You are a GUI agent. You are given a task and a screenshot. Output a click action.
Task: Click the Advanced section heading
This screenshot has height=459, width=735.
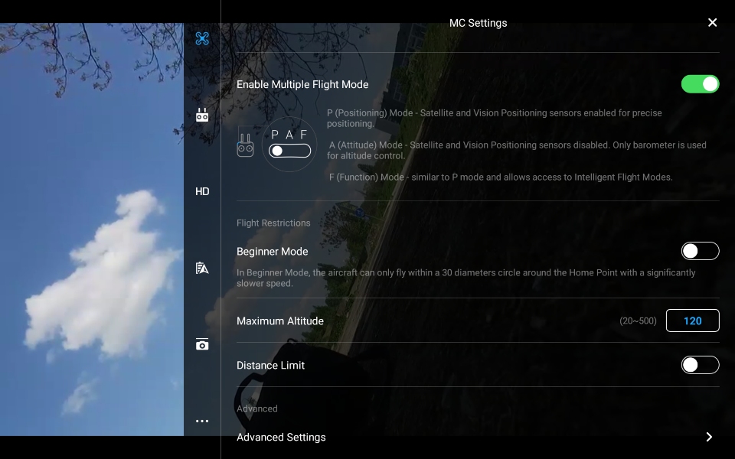(257, 409)
